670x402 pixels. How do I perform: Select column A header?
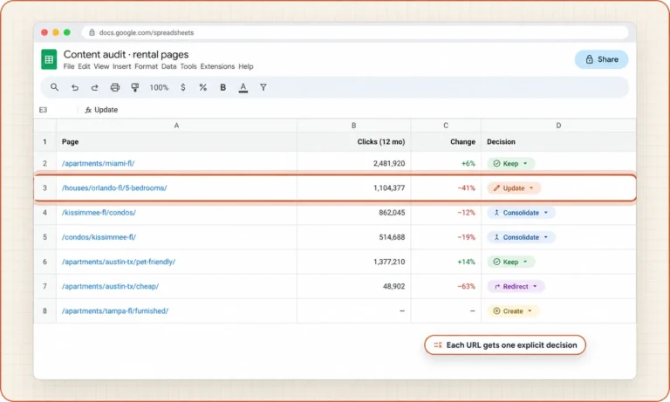(176, 126)
